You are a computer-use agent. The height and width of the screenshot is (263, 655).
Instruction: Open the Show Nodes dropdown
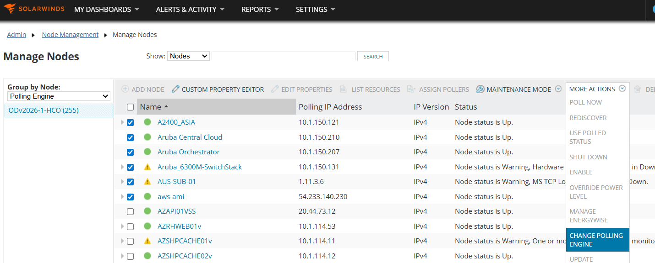click(188, 56)
